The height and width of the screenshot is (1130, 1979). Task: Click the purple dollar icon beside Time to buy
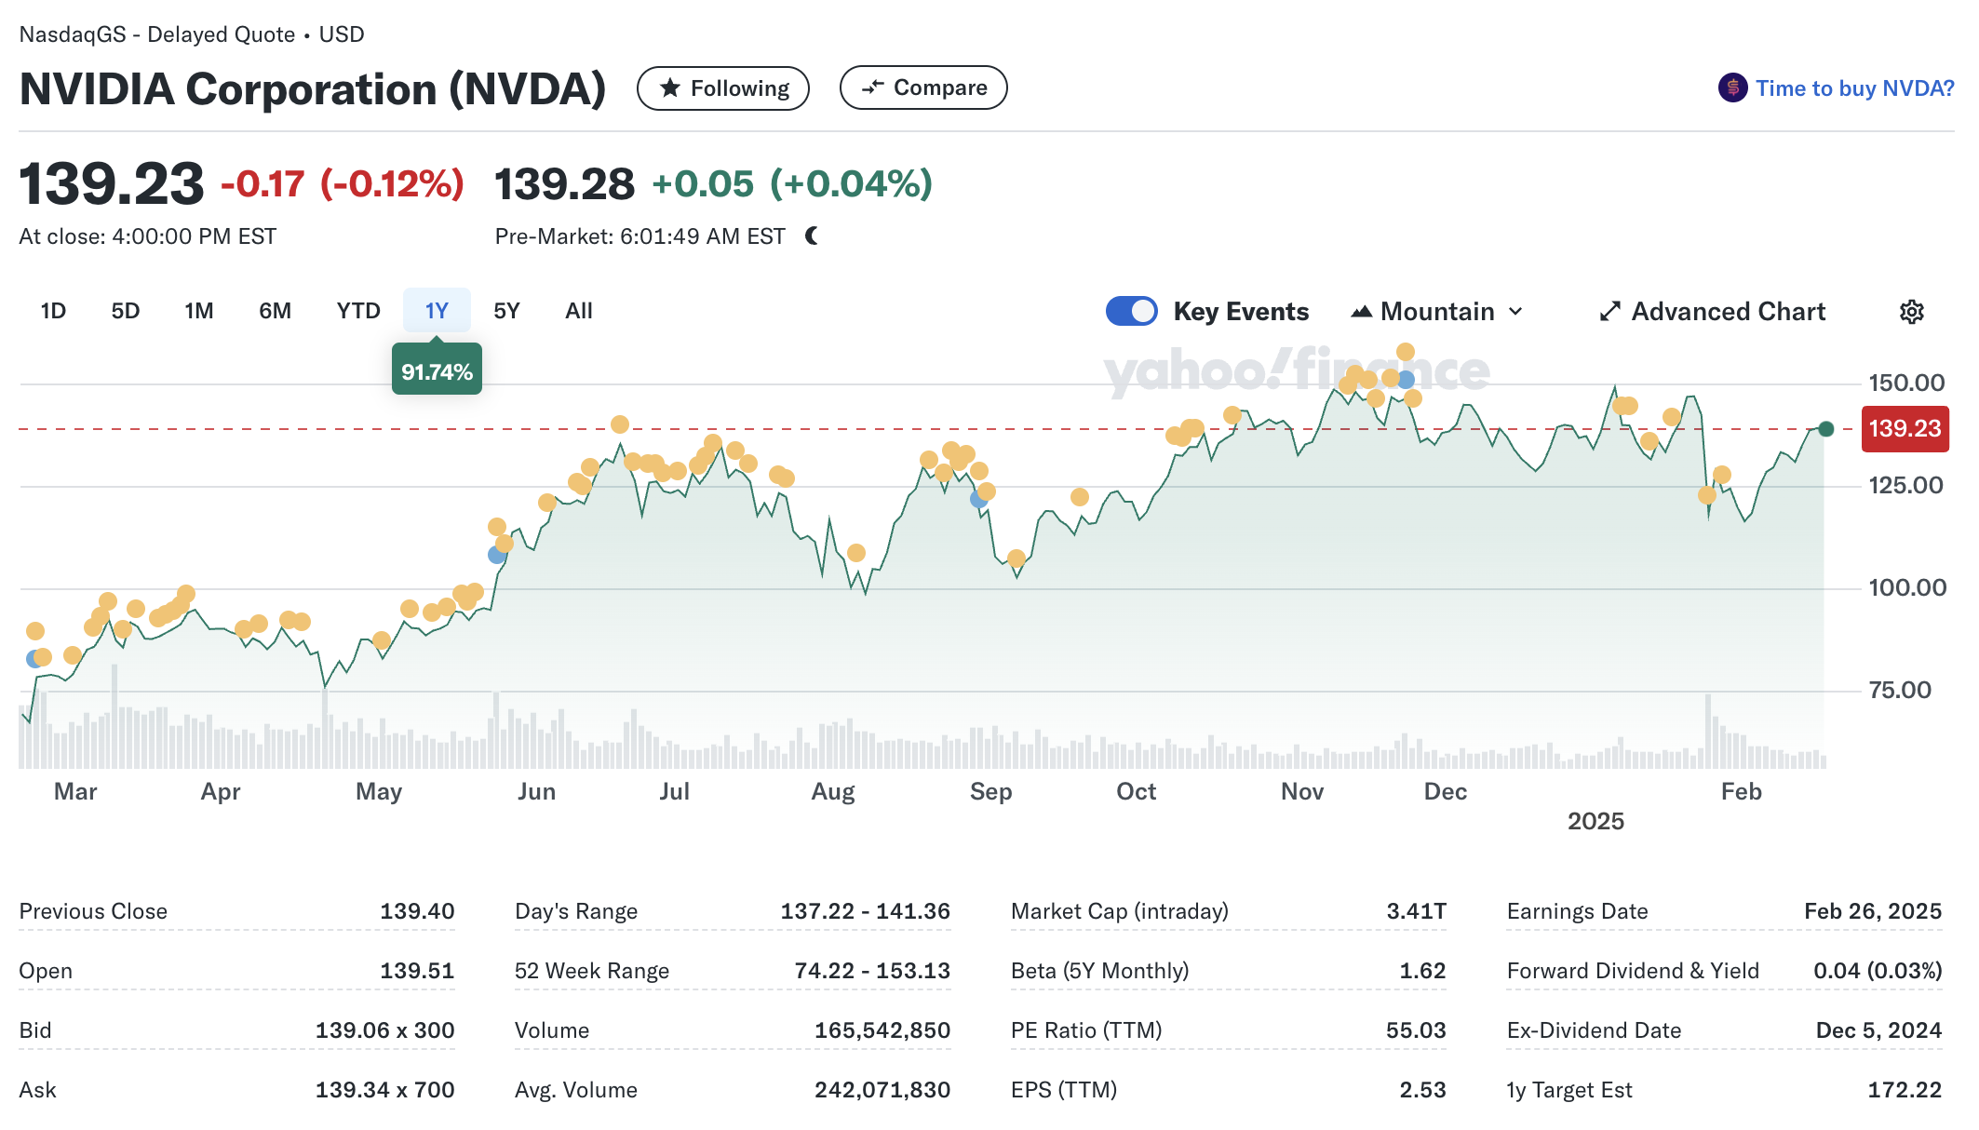click(x=1732, y=88)
